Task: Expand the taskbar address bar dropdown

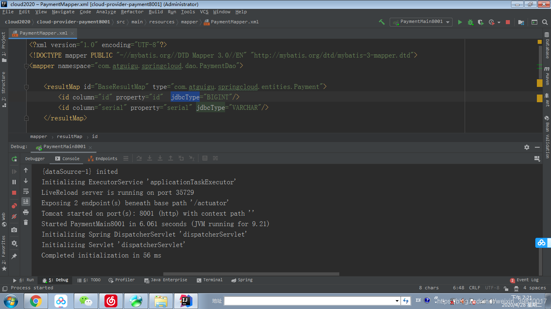Action: [x=397, y=300]
